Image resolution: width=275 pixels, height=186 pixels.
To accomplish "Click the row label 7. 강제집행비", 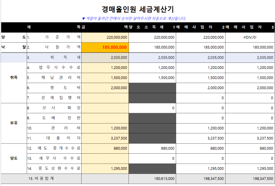I will (x=54, y=98).
